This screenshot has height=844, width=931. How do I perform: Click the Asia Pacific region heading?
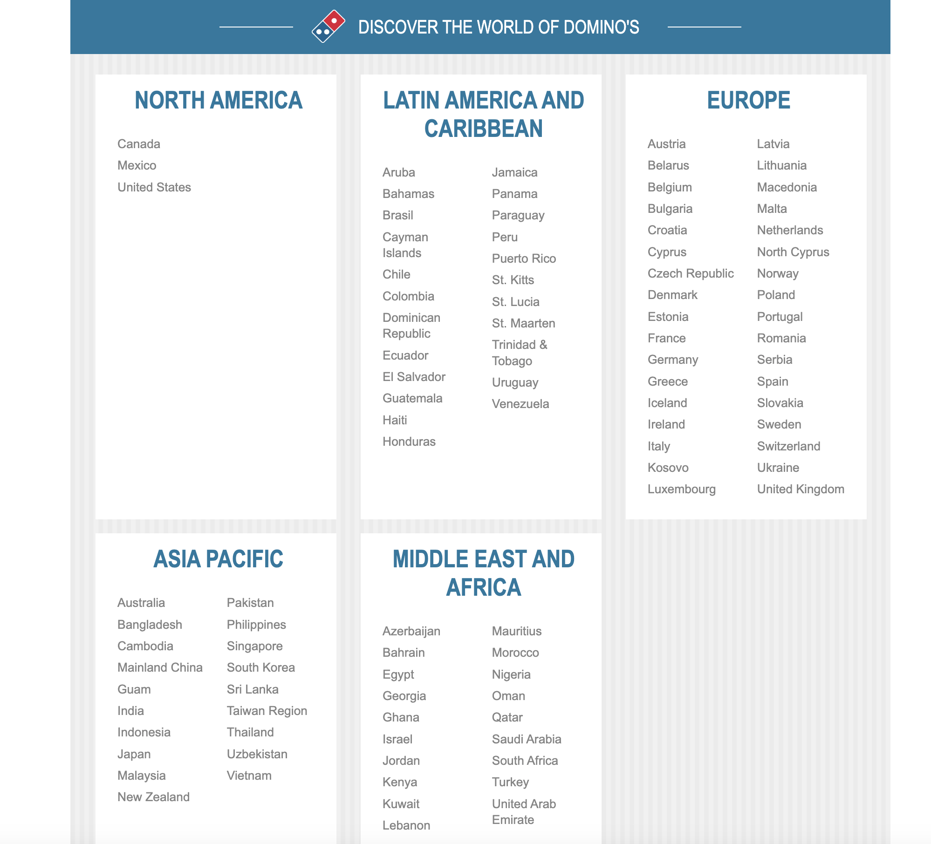pos(218,559)
